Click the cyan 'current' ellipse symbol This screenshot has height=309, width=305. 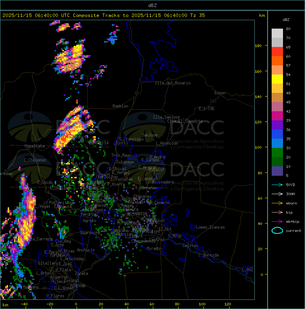(x=277, y=230)
